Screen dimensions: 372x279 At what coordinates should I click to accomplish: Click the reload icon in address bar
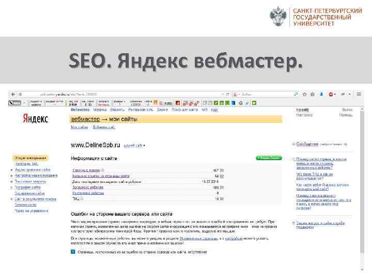coord(227,94)
